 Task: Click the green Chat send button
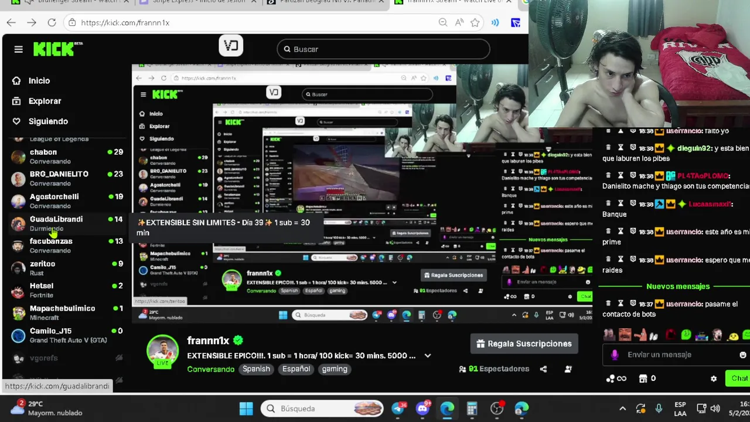click(738, 378)
